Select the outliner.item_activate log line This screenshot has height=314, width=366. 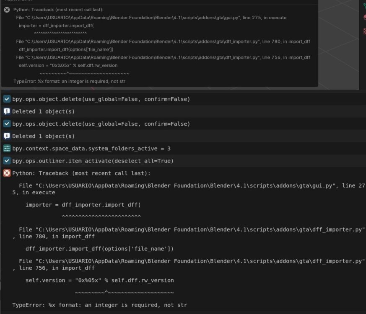pyautogui.click(x=93, y=161)
